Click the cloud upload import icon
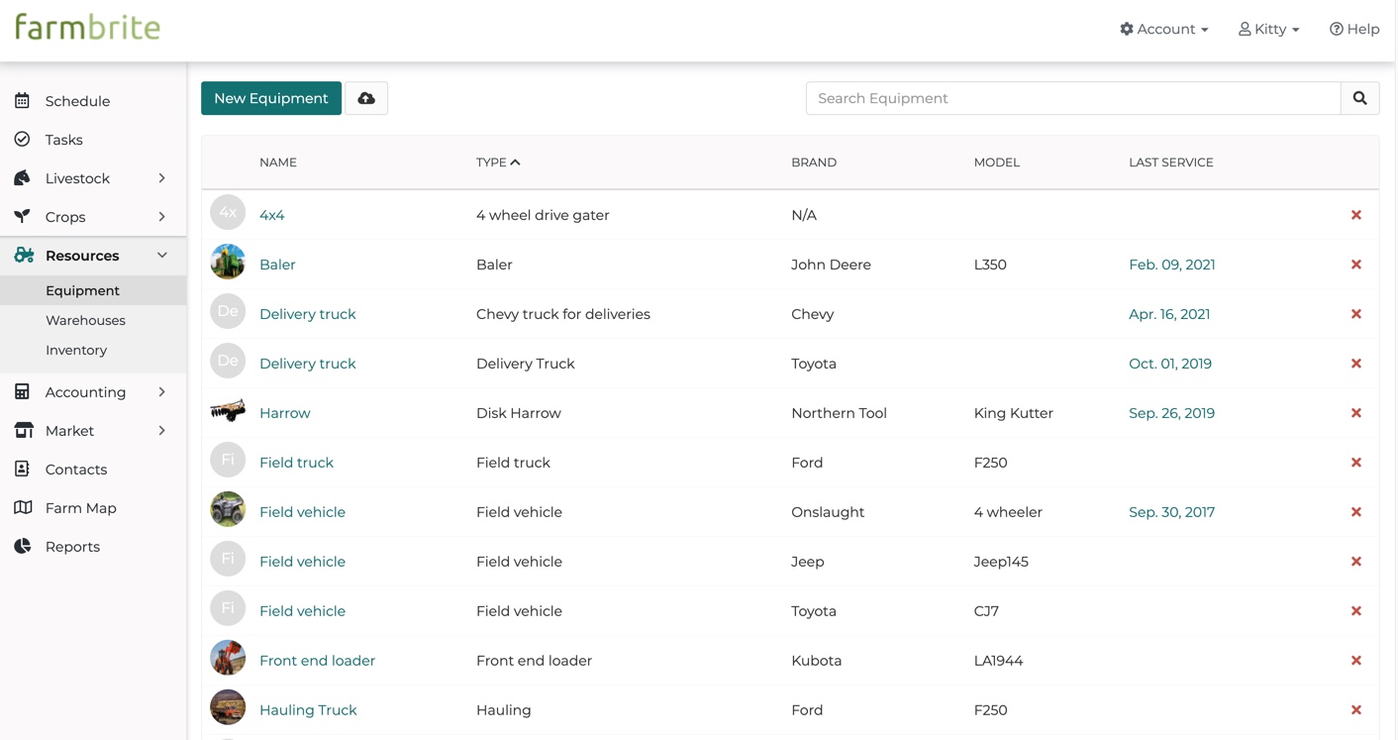1398x740 pixels. click(x=366, y=98)
